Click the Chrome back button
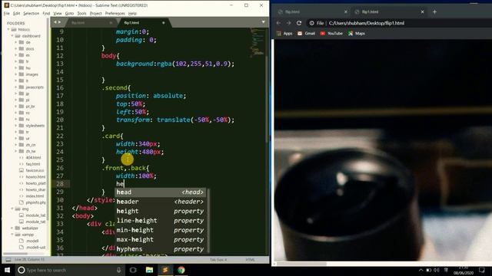This screenshot has height=276, width=492. coord(278,23)
